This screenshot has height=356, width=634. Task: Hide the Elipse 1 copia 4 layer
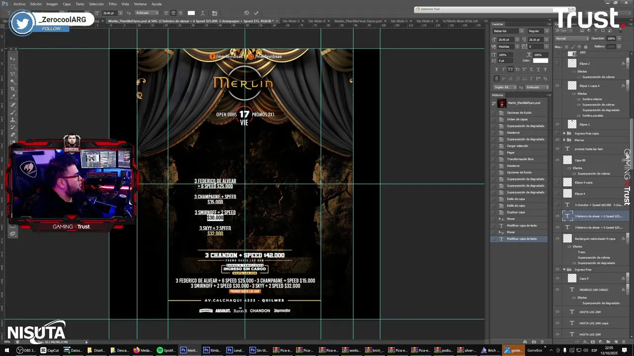click(x=557, y=86)
